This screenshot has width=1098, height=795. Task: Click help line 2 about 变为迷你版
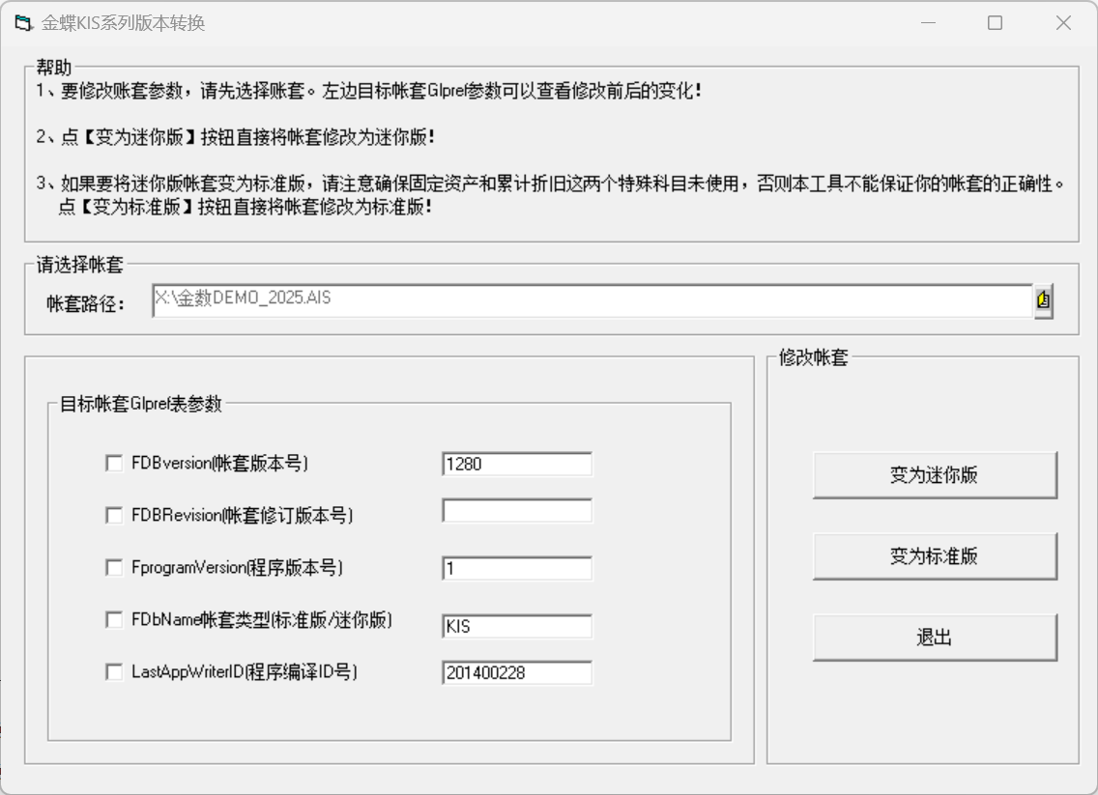pos(235,137)
